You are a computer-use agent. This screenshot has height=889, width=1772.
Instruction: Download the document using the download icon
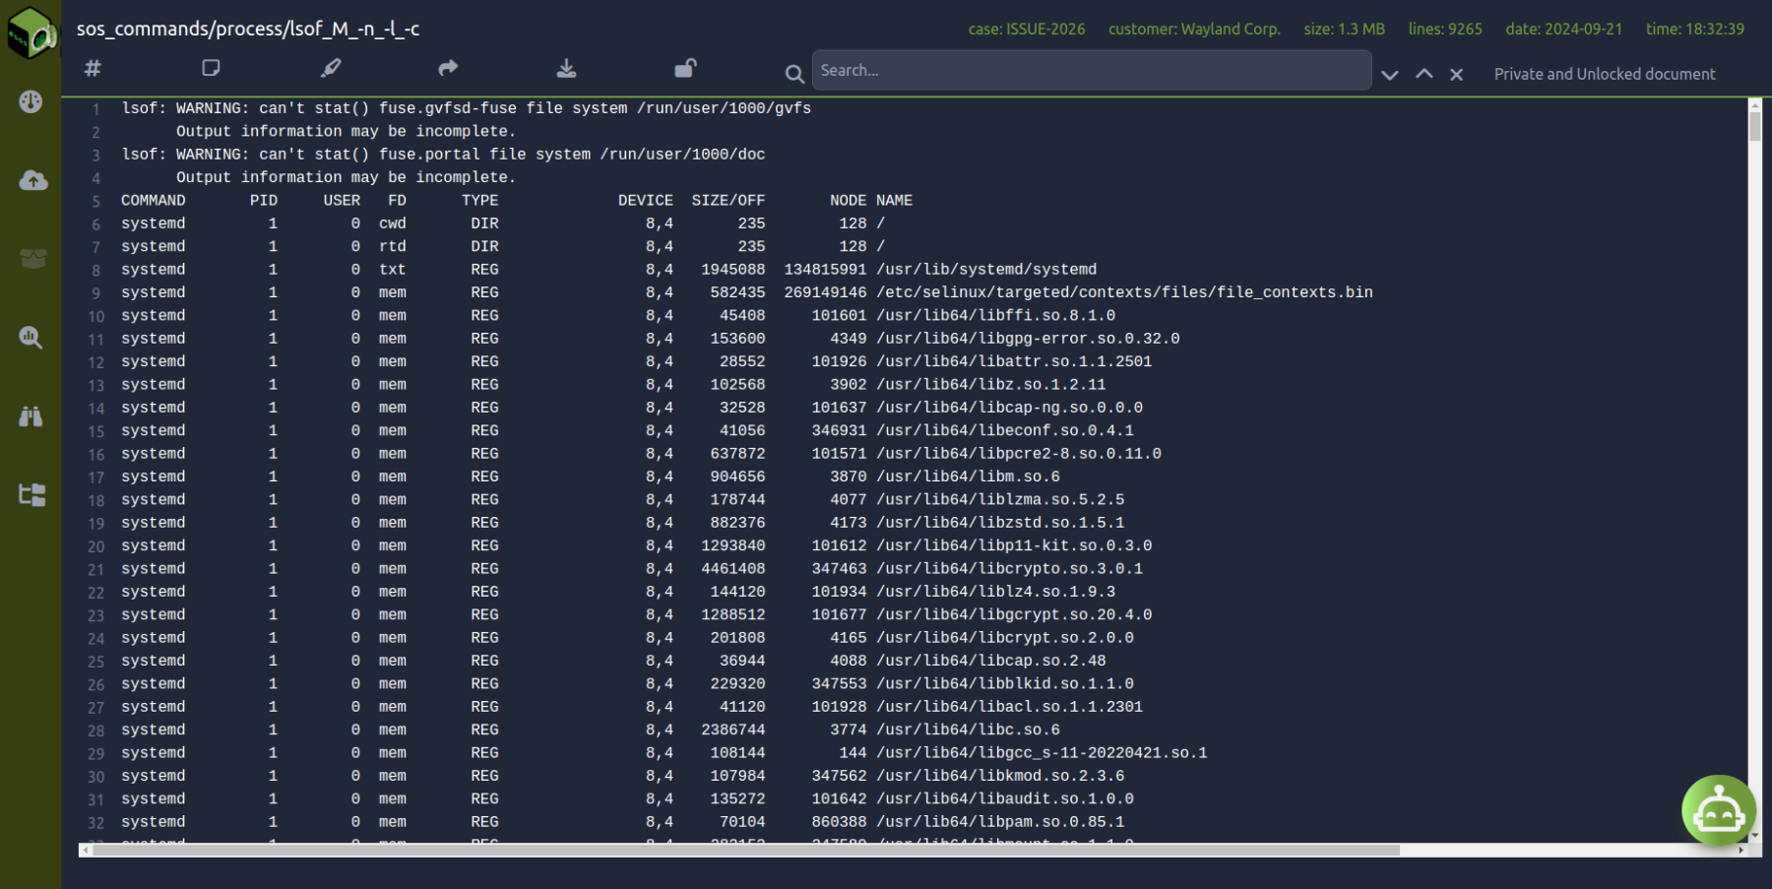[x=566, y=68]
